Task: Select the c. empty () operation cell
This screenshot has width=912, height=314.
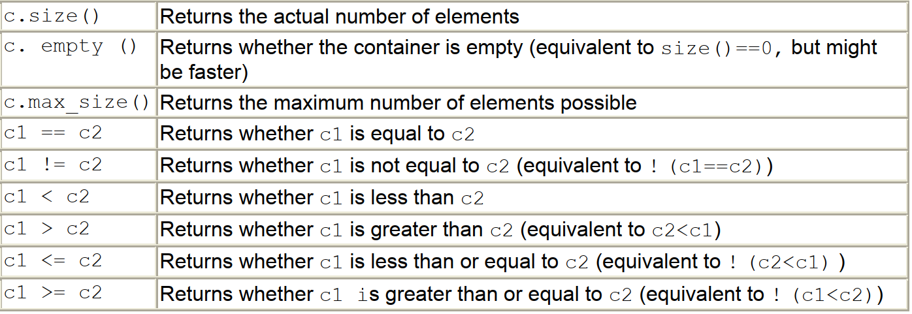Action: (x=71, y=48)
